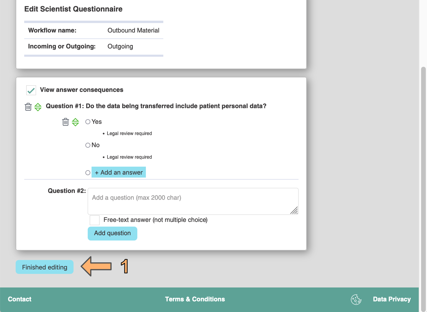This screenshot has width=427, height=312.
Task: Move Question #1 down with the green down arrow
Action: [x=38, y=109]
